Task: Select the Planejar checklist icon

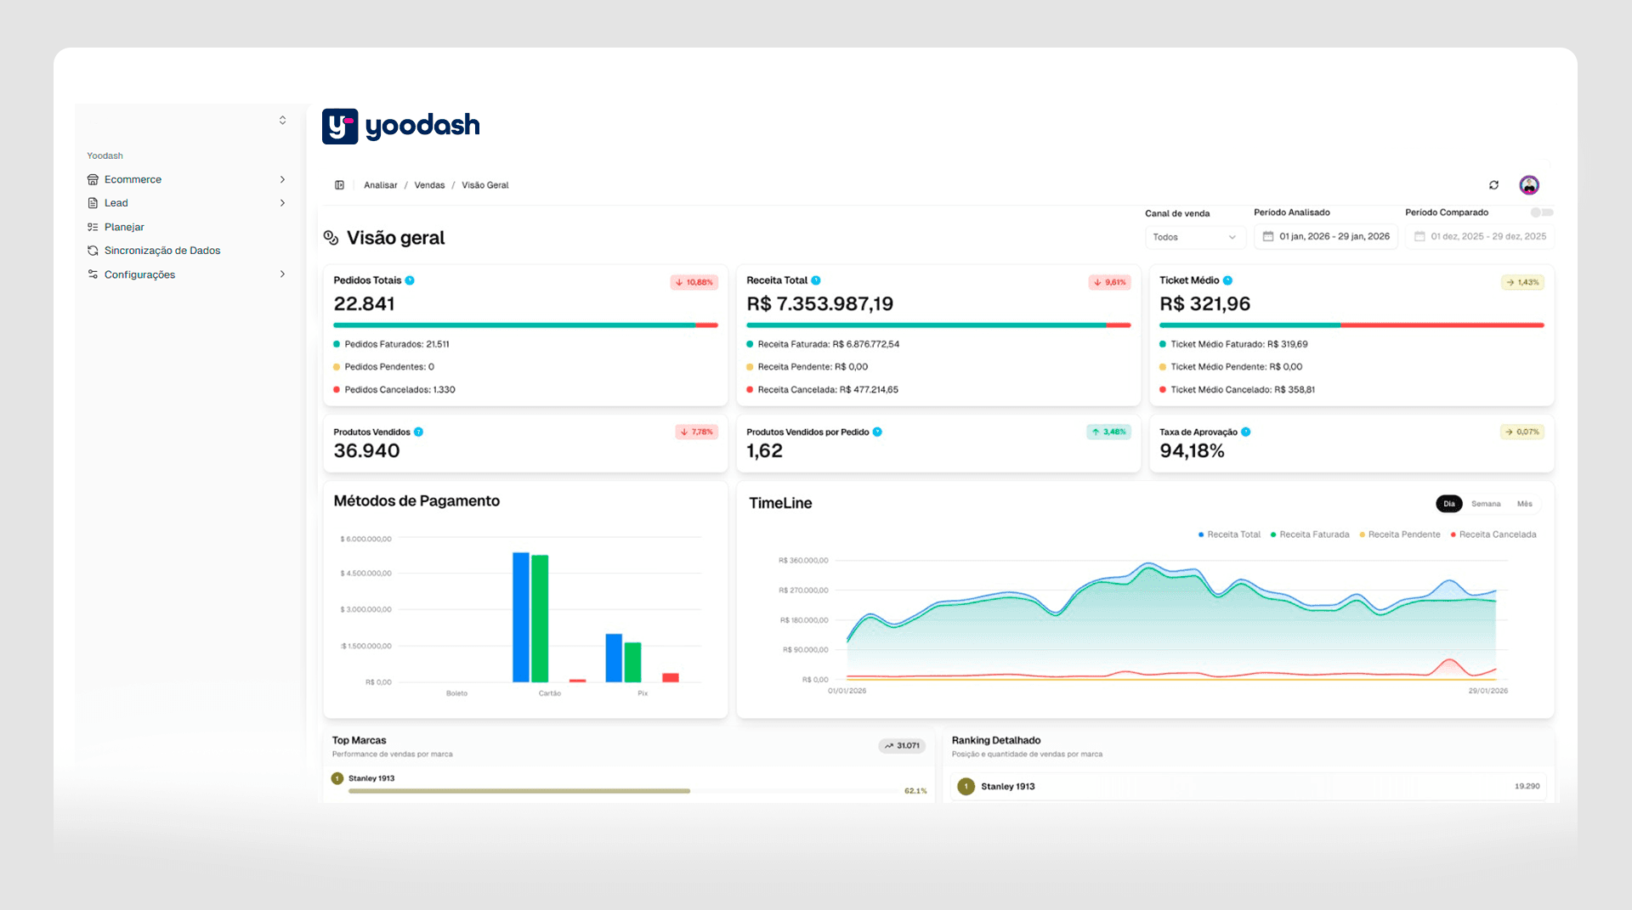Action: tap(91, 226)
